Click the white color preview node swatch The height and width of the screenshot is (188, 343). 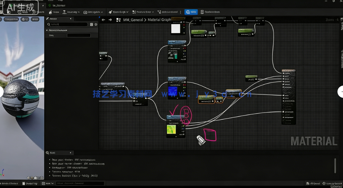click(x=176, y=29)
